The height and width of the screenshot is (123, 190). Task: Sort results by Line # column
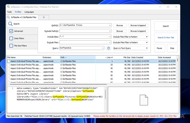click(x=104, y=57)
